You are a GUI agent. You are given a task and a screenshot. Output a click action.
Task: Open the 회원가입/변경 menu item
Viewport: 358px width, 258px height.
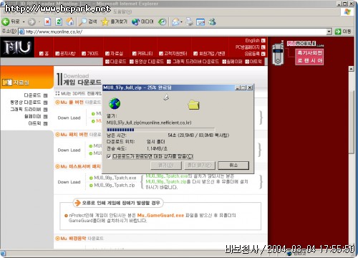[x=209, y=54]
